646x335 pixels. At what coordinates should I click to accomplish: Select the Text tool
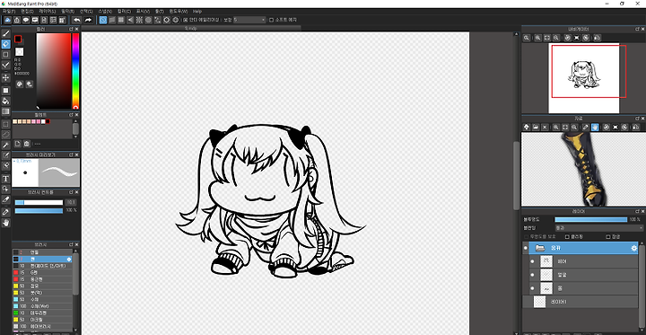click(5, 179)
